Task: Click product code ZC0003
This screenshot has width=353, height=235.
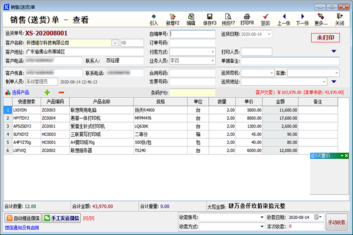Action: click(x=55, y=110)
